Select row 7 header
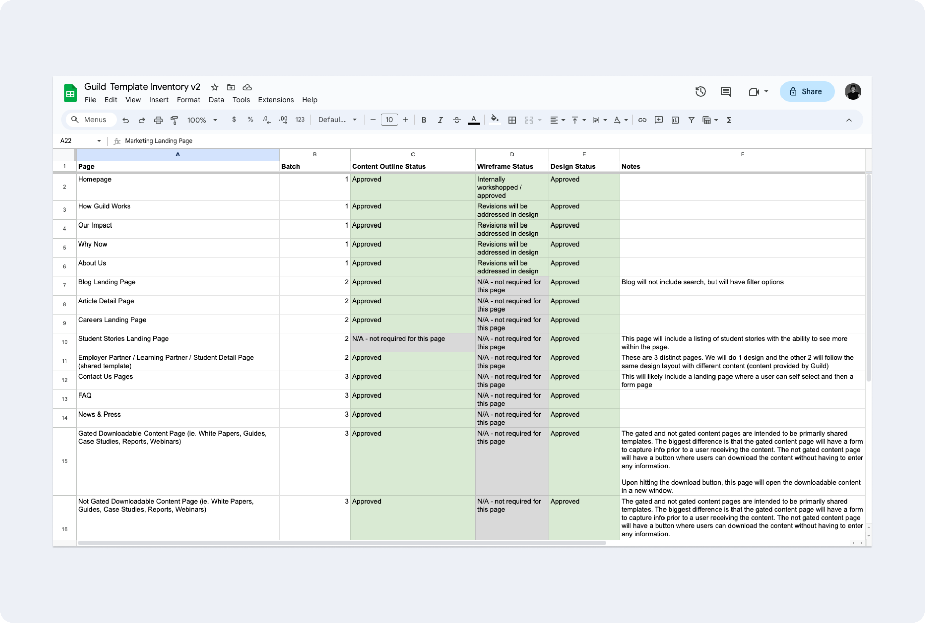 [64, 286]
